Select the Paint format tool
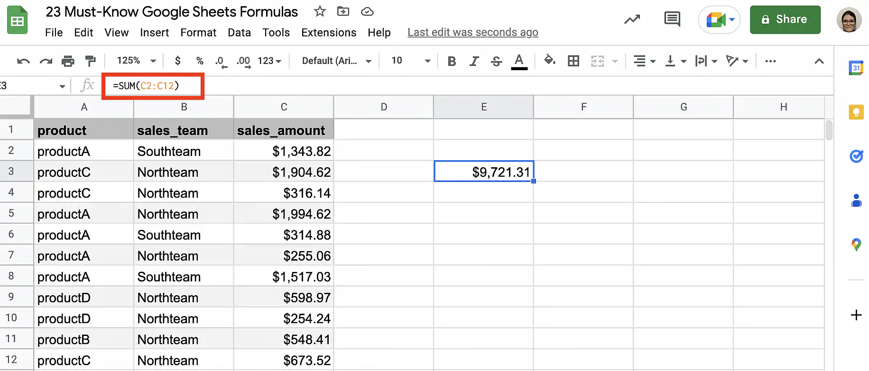This screenshot has width=869, height=371. (90, 61)
